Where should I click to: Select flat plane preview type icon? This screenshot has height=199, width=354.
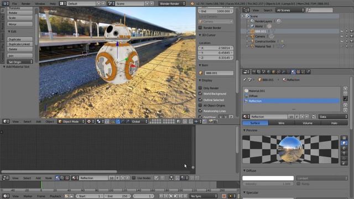tap(344, 138)
